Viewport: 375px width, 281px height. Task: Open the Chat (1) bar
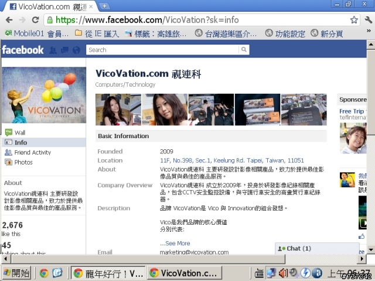click(317, 248)
